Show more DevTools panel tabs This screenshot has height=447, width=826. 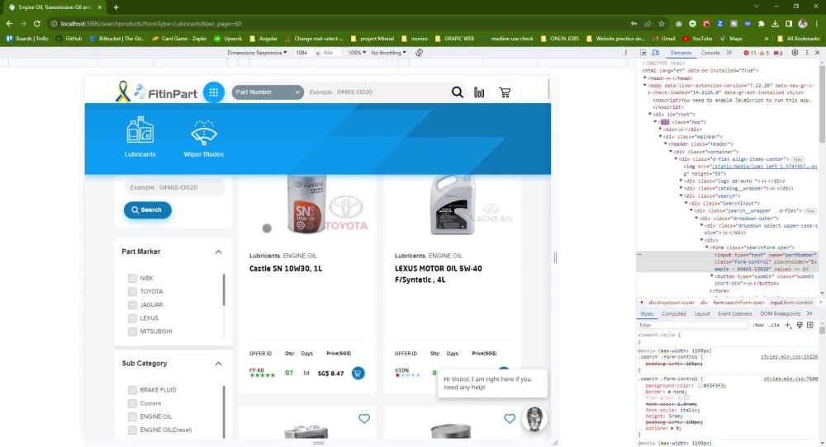click(x=729, y=53)
